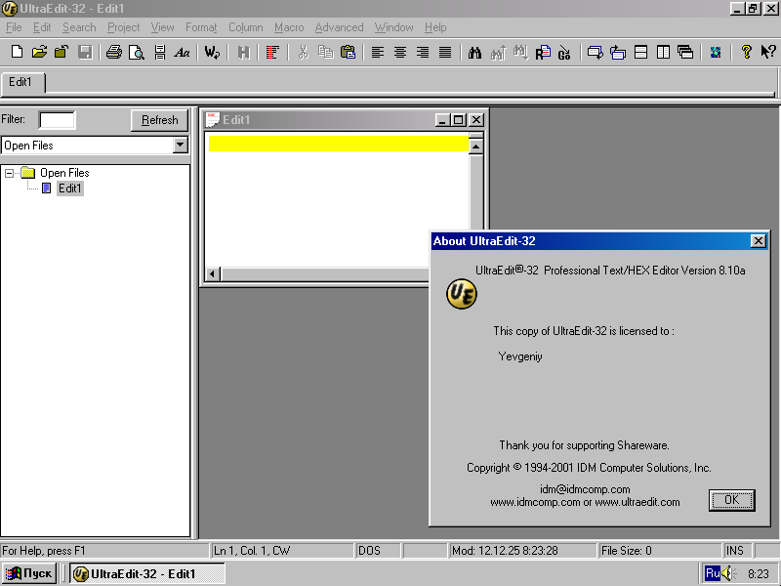Click the Cascade windows icon
781x586 pixels.
tap(686, 52)
